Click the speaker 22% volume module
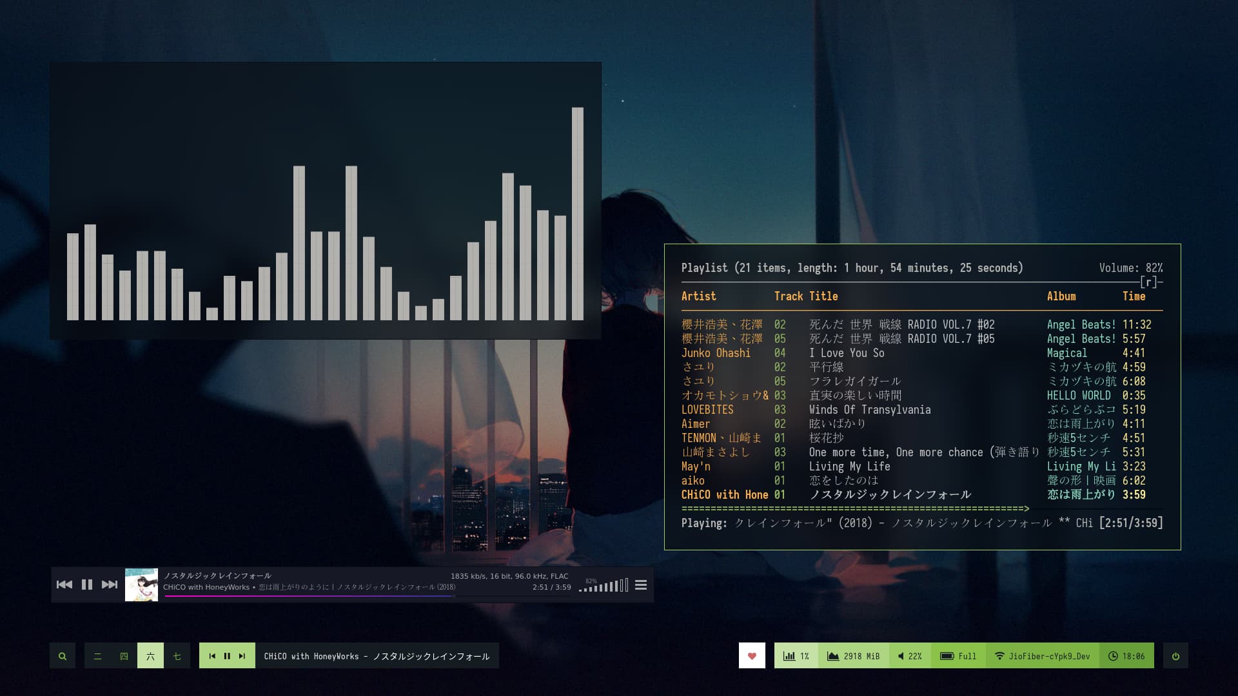This screenshot has height=696, width=1238. pos(910,656)
